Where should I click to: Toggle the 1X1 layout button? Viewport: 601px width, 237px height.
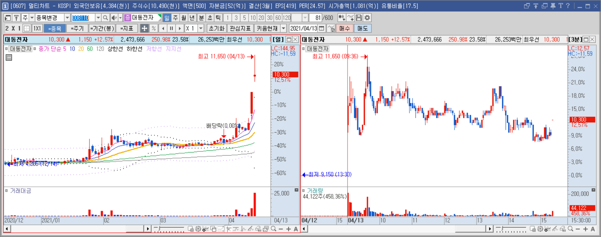(x=37, y=28)
